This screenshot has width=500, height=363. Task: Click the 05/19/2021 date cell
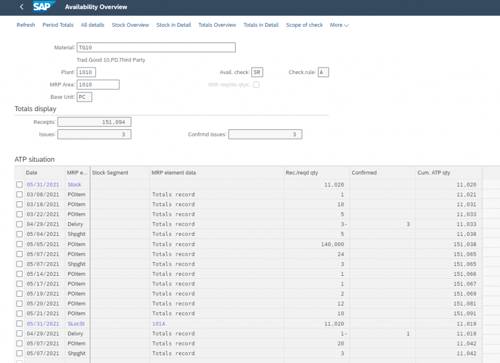[x=43, y=294]
